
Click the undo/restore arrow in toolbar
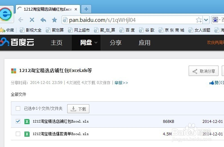pos(43,20)
